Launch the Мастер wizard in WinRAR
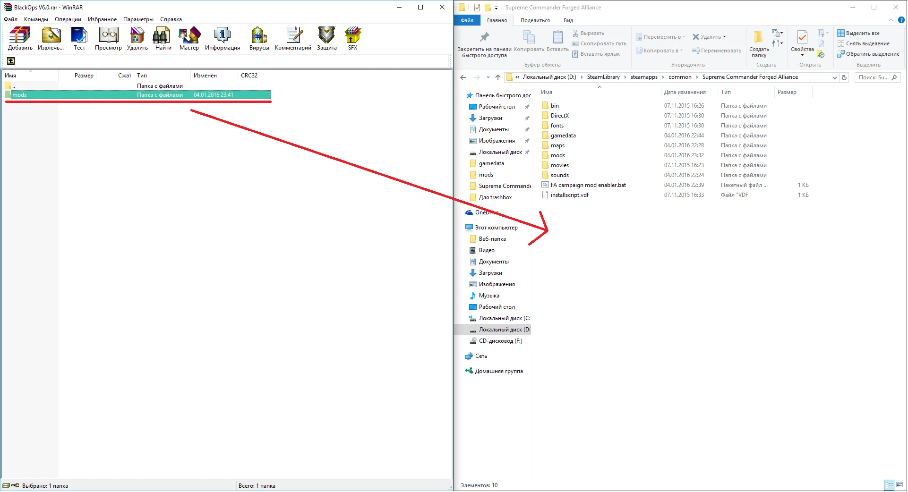 coord(188,39)
